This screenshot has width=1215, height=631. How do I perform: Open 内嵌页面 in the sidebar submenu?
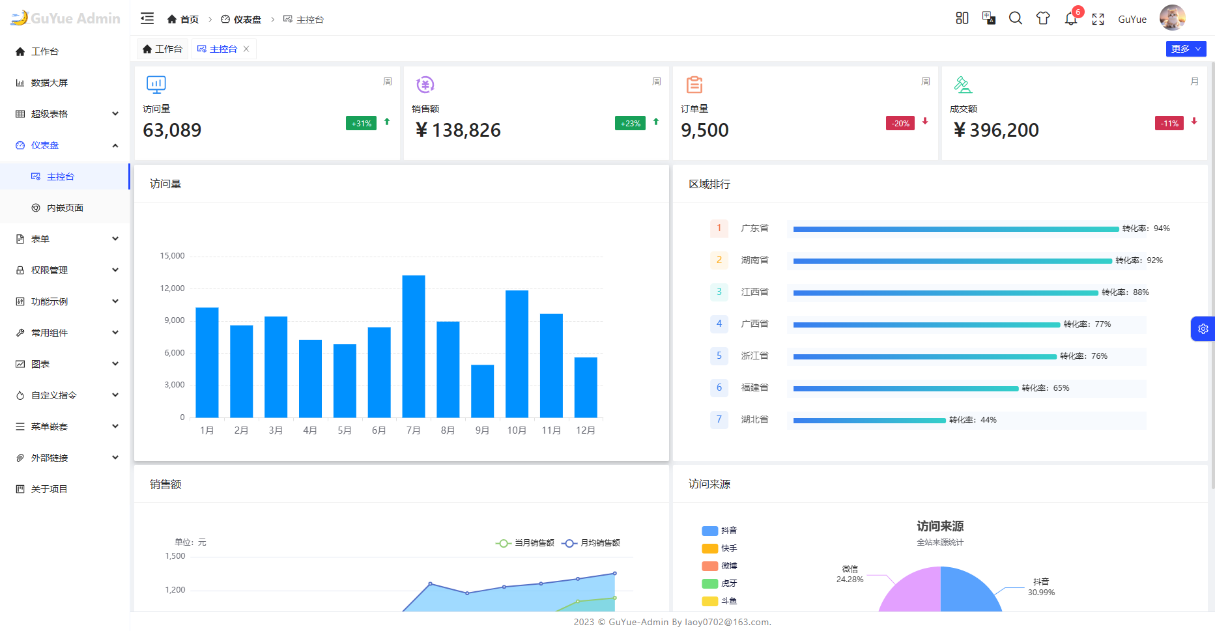pyautogui.click(x=65, y=208)
